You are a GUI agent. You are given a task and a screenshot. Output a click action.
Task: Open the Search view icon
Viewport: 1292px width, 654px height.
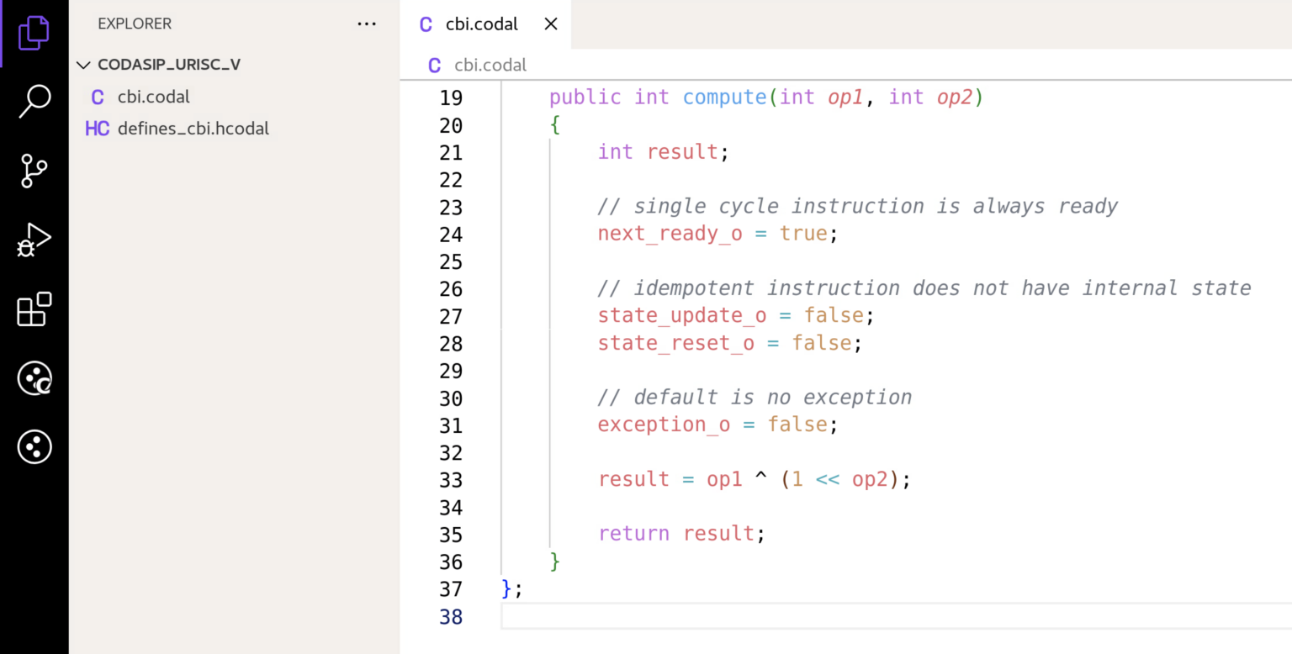coord(34,100)
